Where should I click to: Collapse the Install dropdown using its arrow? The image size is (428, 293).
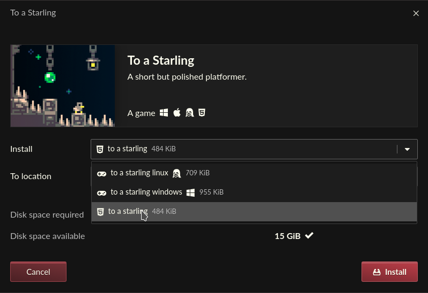(407, 149)
